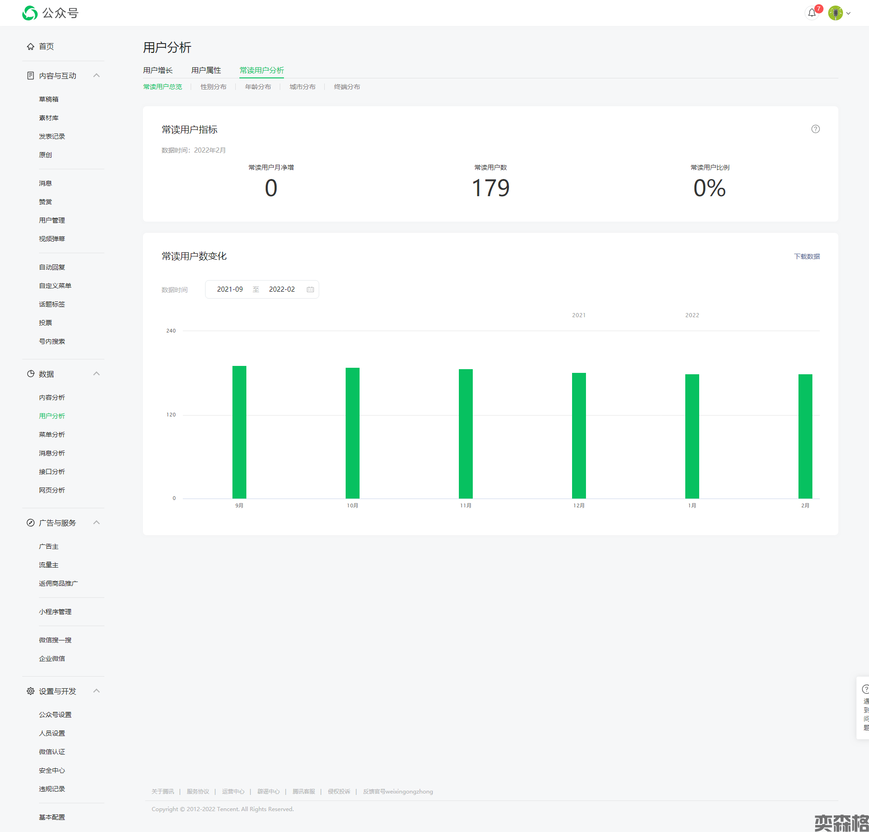Open the calendar date picker icon
Image resolution: width=869 pixels, height=832 pixels.
pos(310,289)
